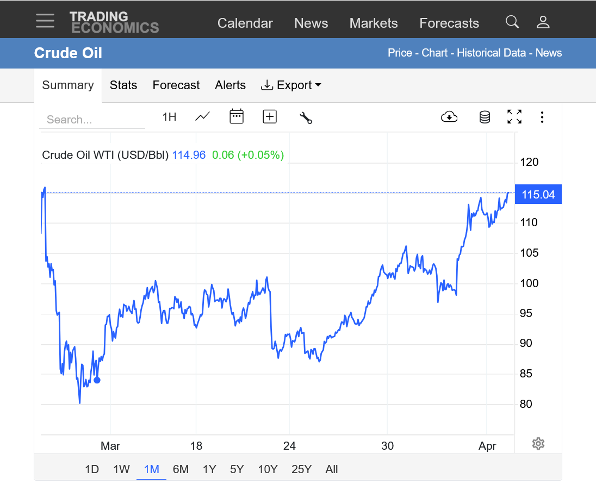Open the three-dot more options menu
Viewport: 596px width, 490px height.
[542, 117]
